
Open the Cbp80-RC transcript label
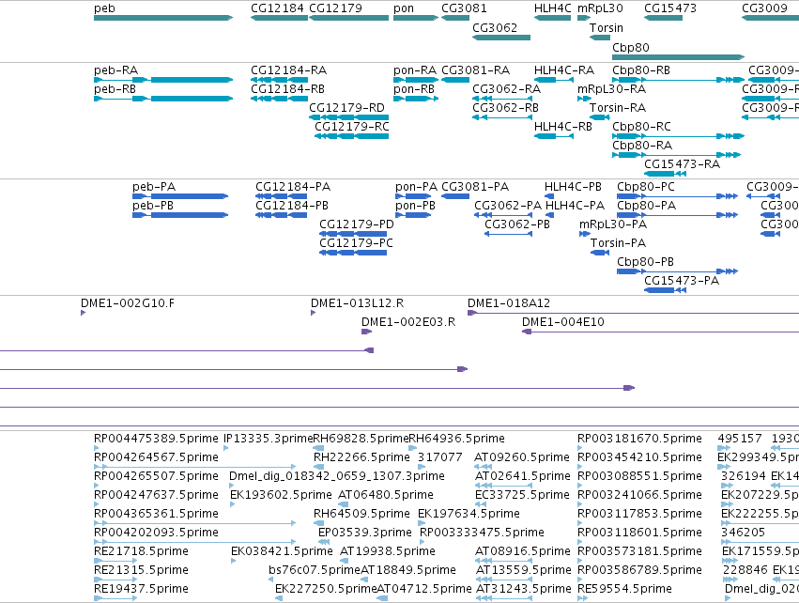click(x=641, y=127)
